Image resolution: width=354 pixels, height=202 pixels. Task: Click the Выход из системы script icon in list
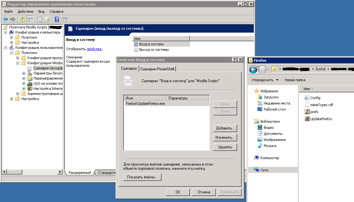point(136,50)
